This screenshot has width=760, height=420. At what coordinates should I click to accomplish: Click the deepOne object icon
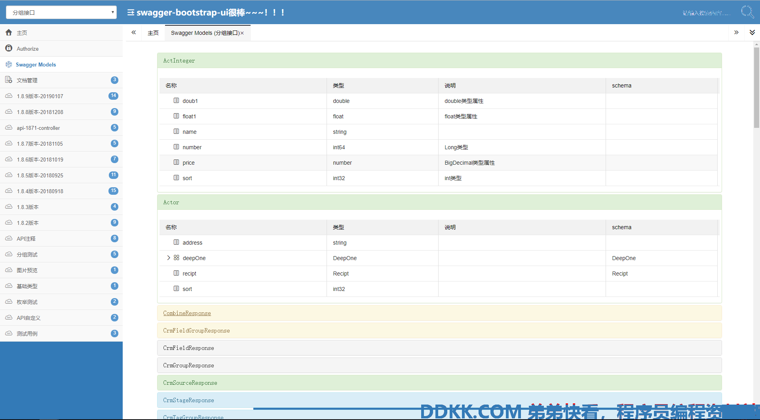pyautogui.click(x=177, y=258)
